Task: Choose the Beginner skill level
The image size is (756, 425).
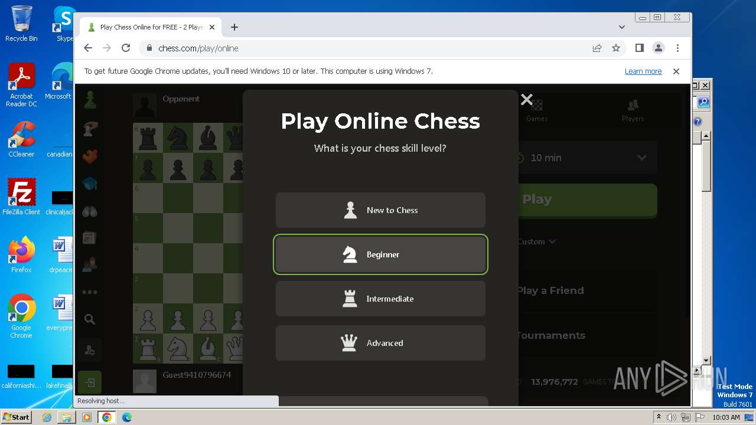Action: pos(380,254)
